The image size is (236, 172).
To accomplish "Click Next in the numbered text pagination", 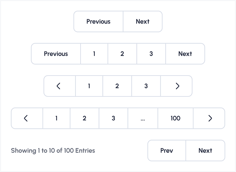I will pyautogui.click(x=185, y=54).
